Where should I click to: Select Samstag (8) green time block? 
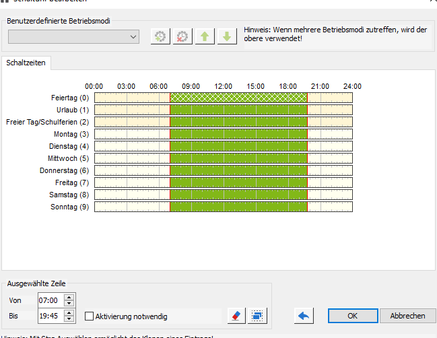239,195
